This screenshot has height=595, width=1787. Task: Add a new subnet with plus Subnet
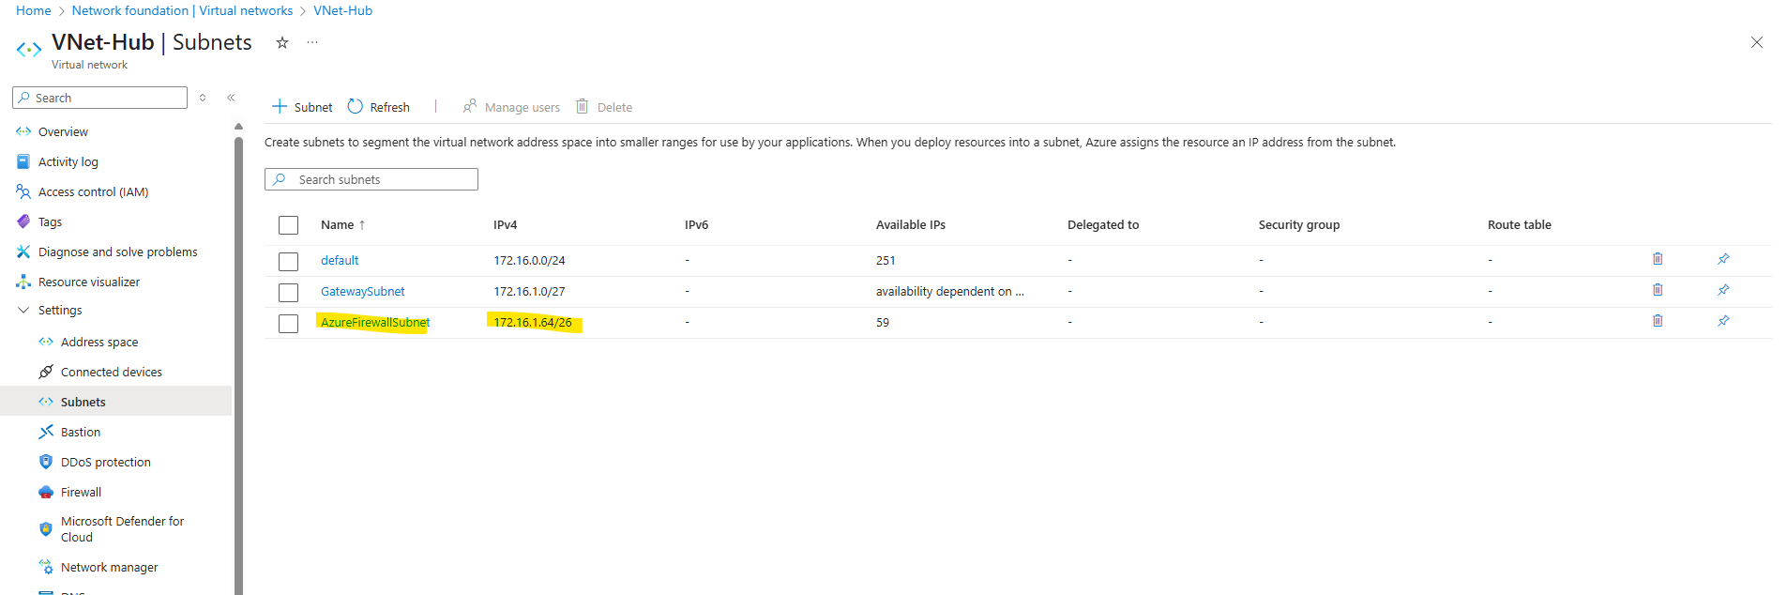pos(302,107)
